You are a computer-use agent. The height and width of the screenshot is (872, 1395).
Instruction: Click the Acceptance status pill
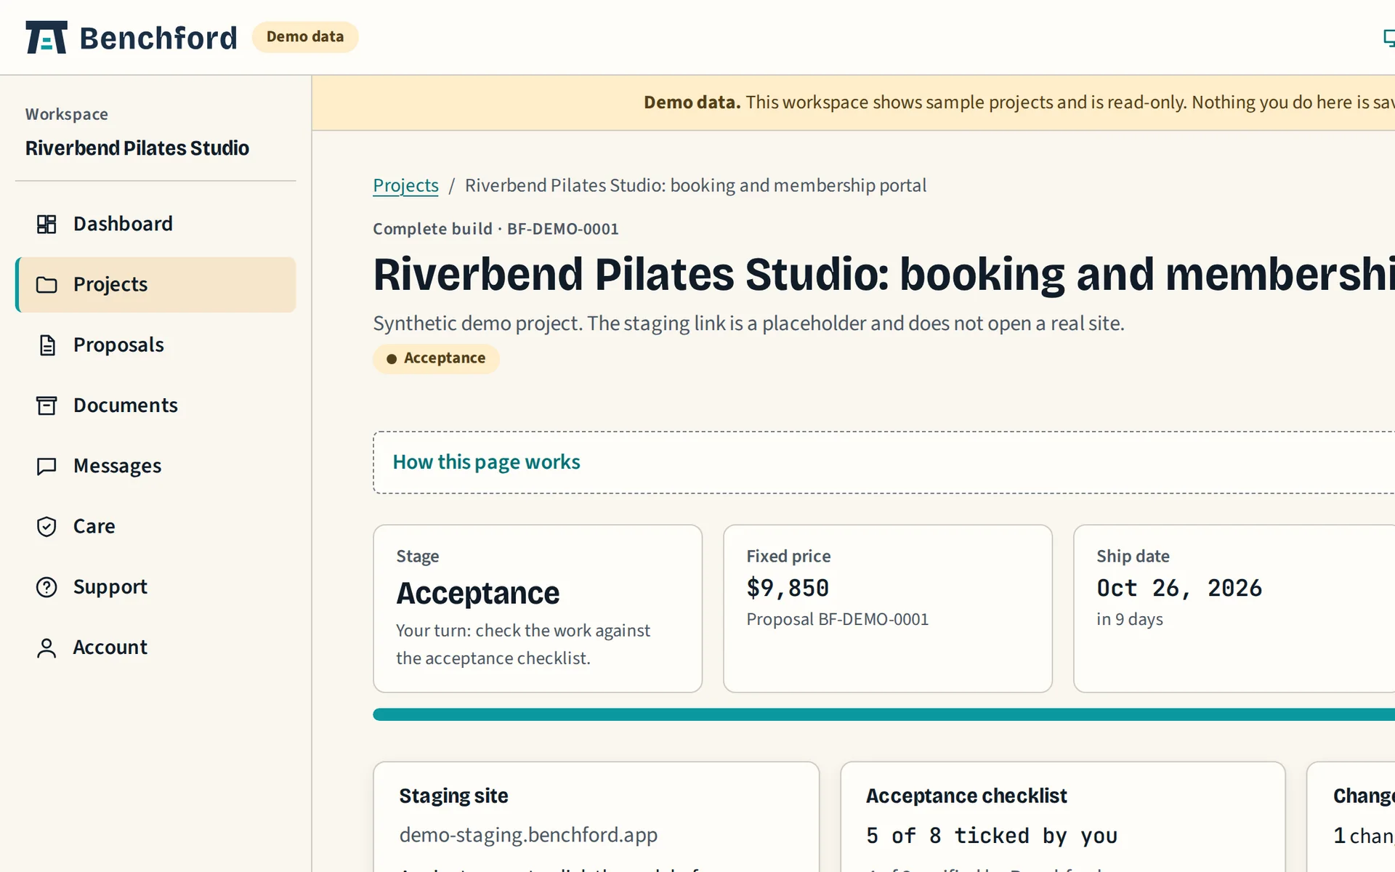point(436,358)
